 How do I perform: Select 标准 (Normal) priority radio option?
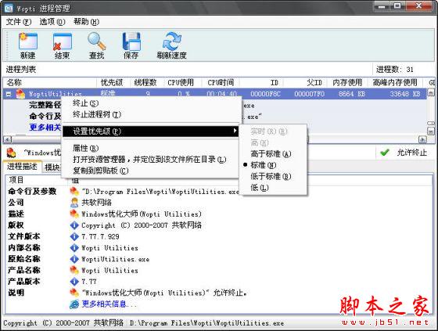(x=263, y=165)
